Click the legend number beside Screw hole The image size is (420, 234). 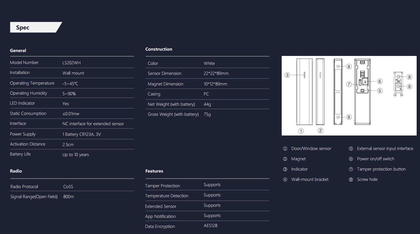tap(351, 179)
